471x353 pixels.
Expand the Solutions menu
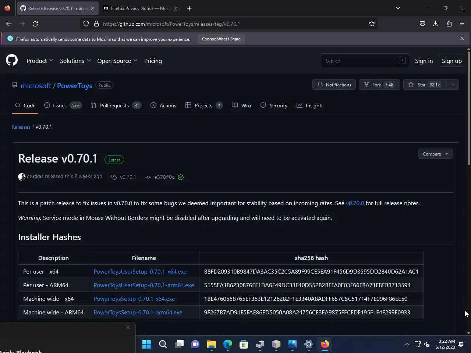pyautogui.click(x=75, y=61)
